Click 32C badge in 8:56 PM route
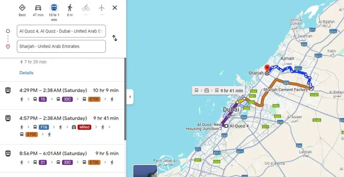 point(67,162)
